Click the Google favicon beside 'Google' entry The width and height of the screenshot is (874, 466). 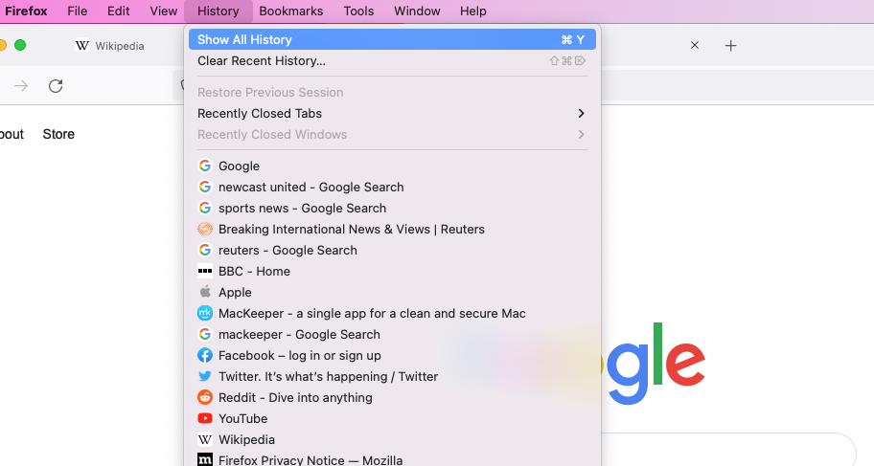205,166
